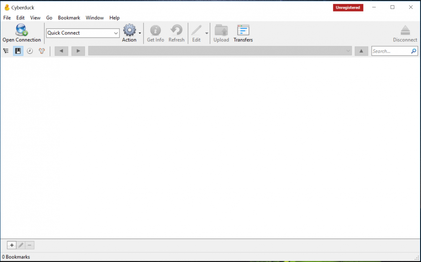Click the search magnifier icon
The height and width of the screenshot is (262, 421).
point(414,51)
